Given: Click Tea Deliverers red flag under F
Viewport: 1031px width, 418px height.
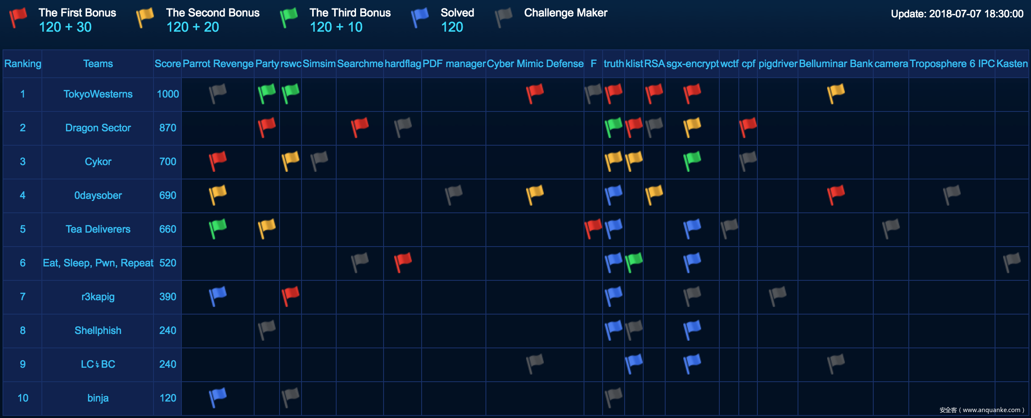Looking at the screenshot, I should coord(593,229).
